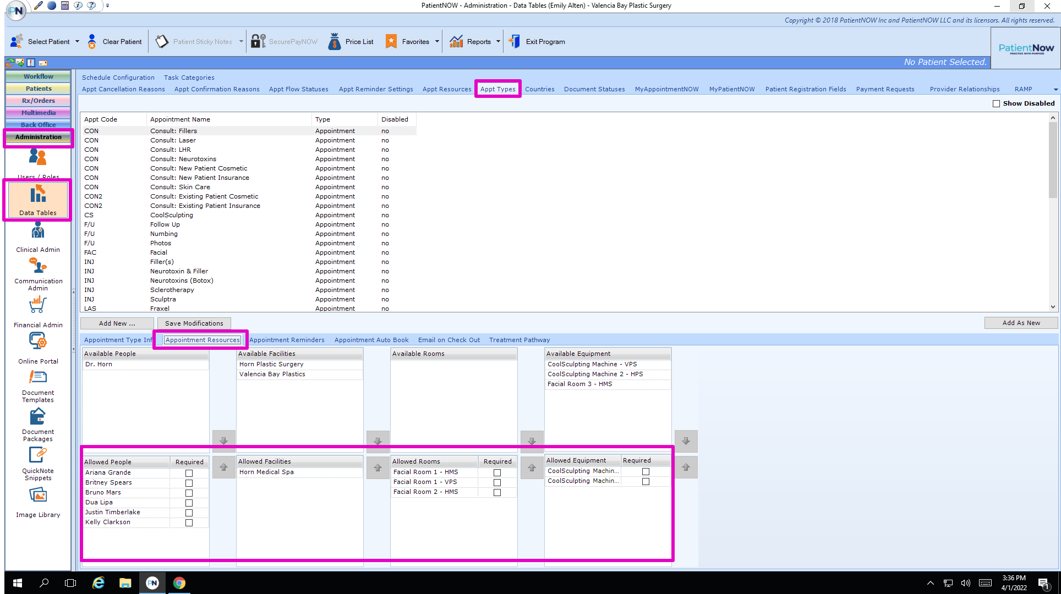Viewport: 1061px width, 594px height.
Task: Switch to the Appointment Reminders tab
Action: (x=287, y=339)
